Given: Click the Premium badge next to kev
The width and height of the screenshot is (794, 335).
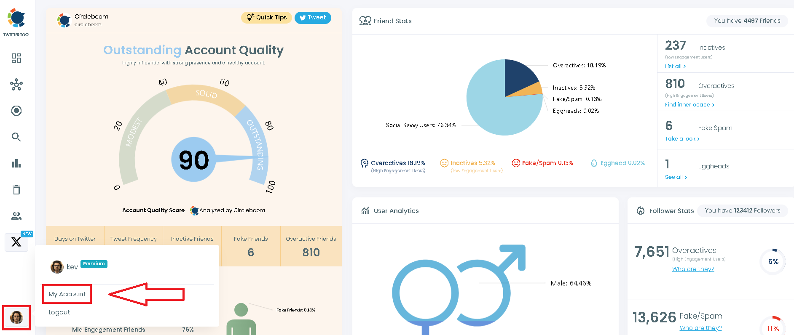Looking at the screenshot, I should pyautogui.click(x=94, y=263).
